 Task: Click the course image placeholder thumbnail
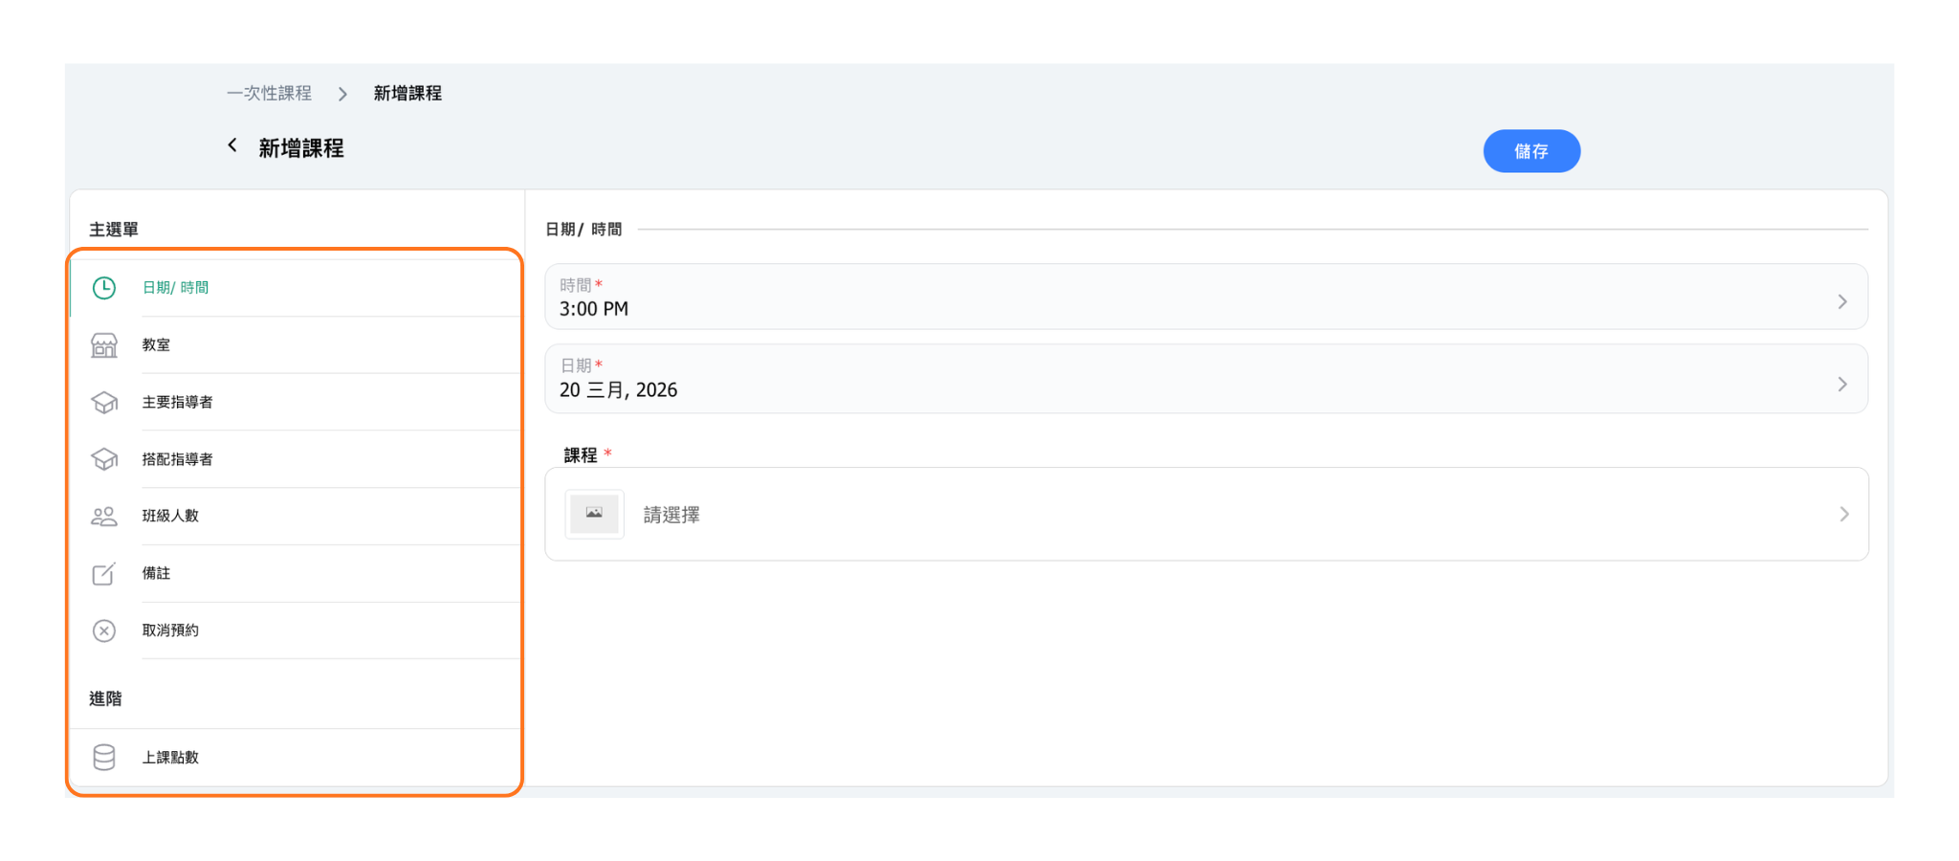(594, 515)
